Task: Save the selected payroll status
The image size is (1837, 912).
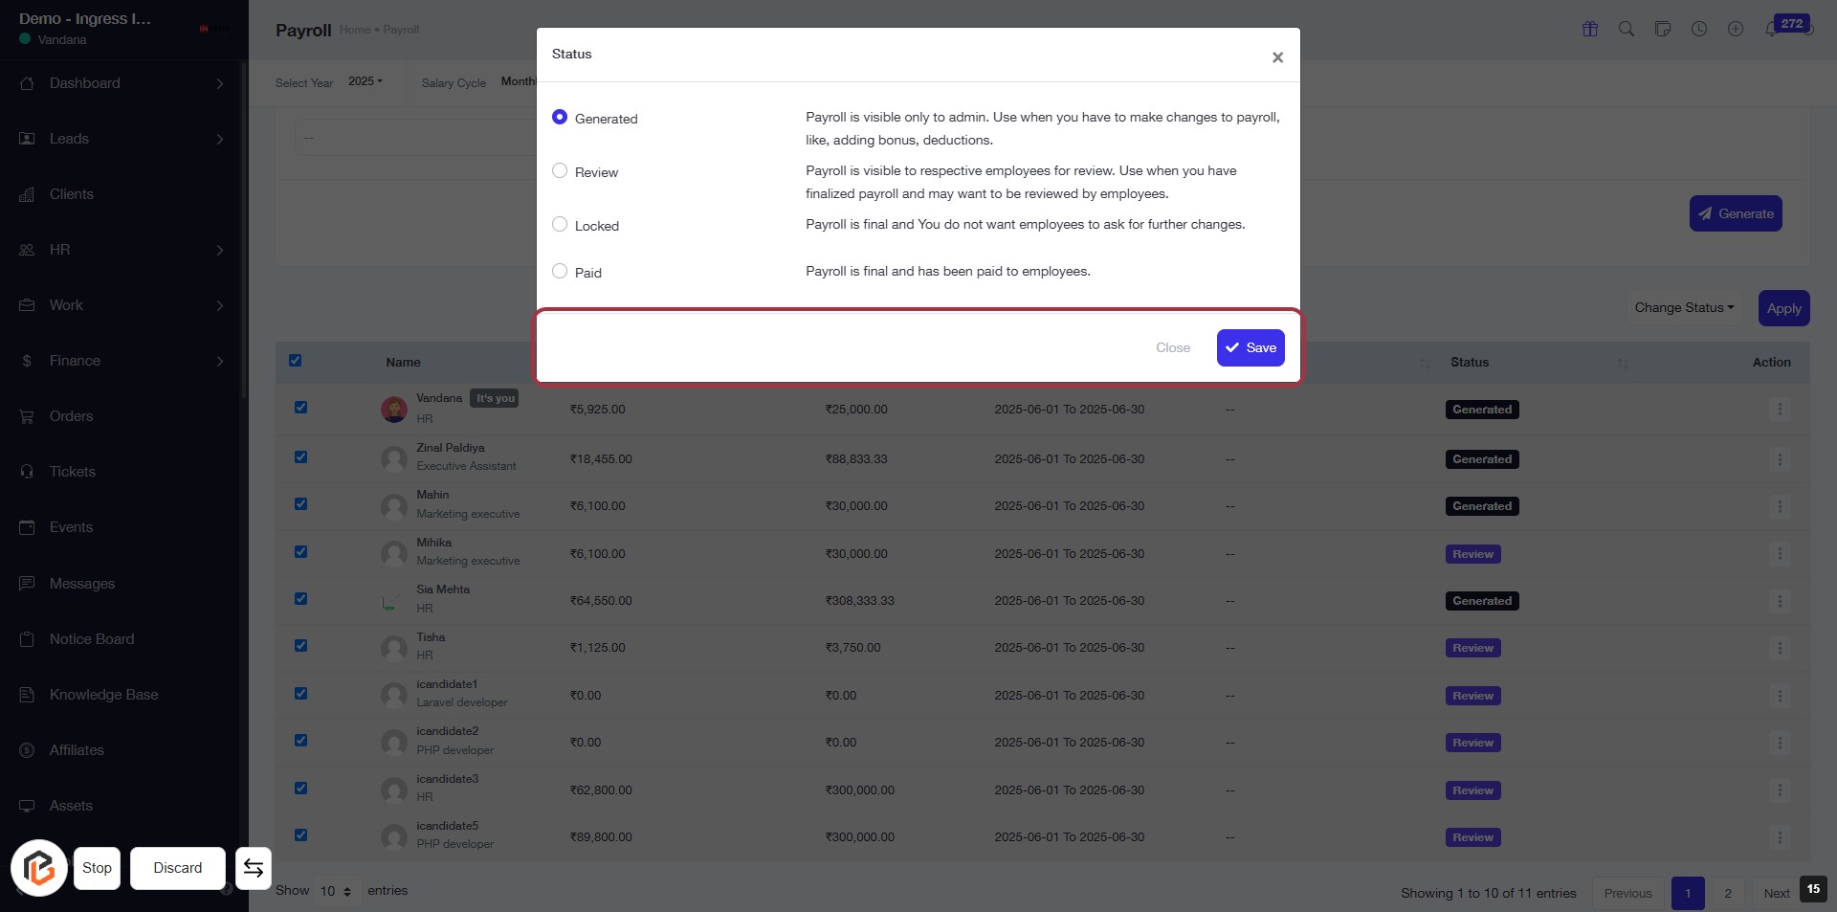Action: [x=1250, y=348]
